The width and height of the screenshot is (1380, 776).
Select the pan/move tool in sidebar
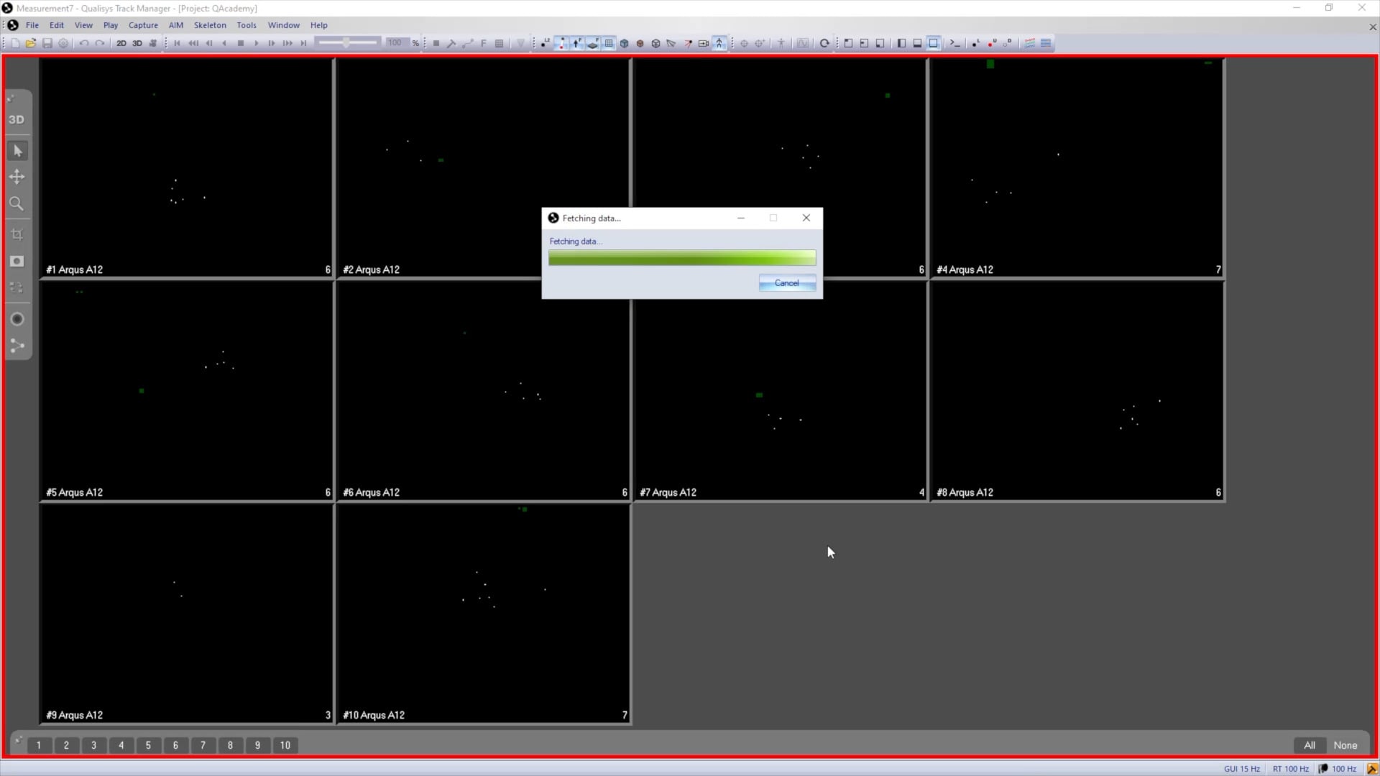pos(17,177)
